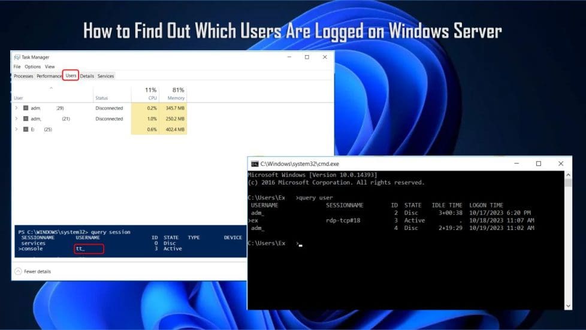Image resolution: width=586 pixels, height=330 pixels.
Task: Minimize the Task Manager window
Action: 289,57
